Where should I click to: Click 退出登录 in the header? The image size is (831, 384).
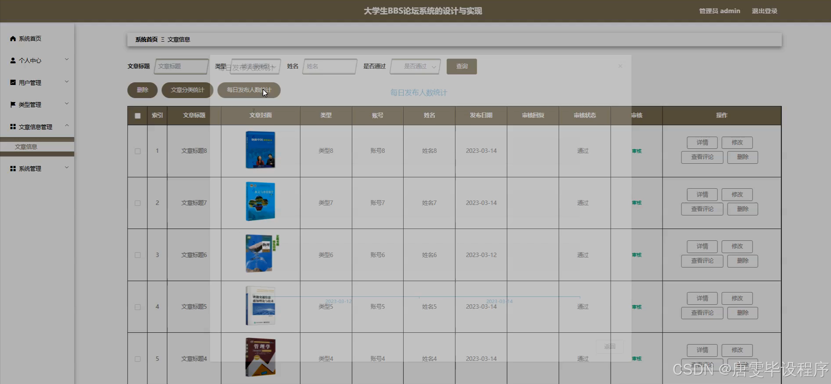tap(765, 11)
